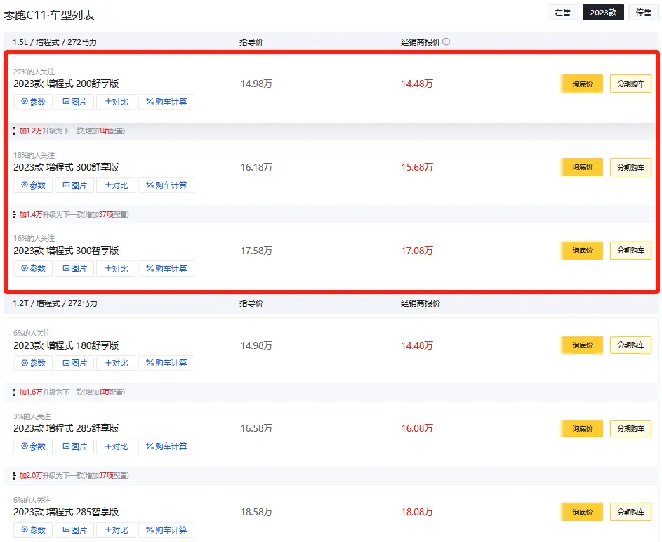
Task: Click the 16.08万 dealer price
Action: click(x=417, y=428)
